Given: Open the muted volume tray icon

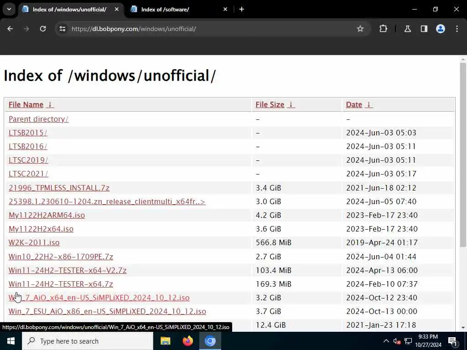Looking at the screenshot, I should point(397,341).
